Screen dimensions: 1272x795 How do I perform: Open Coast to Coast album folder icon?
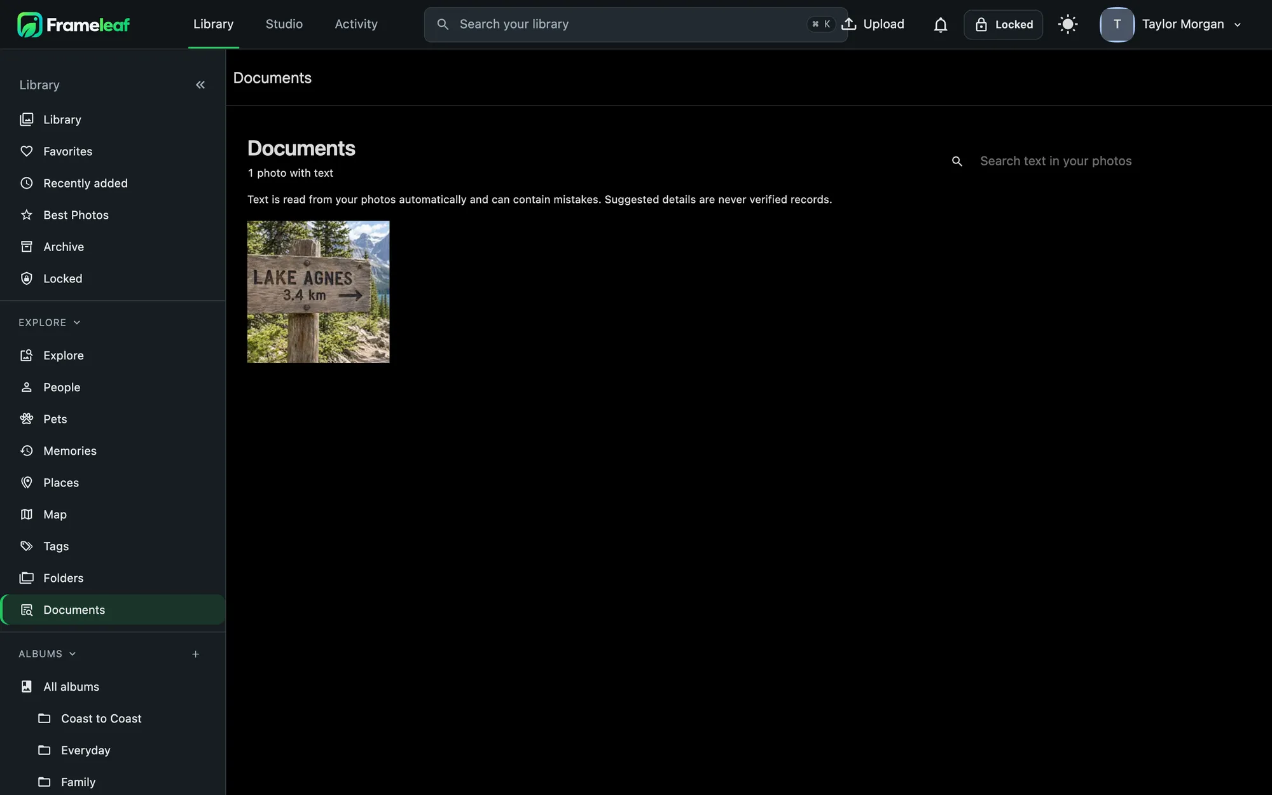click(x=45, y=719)
